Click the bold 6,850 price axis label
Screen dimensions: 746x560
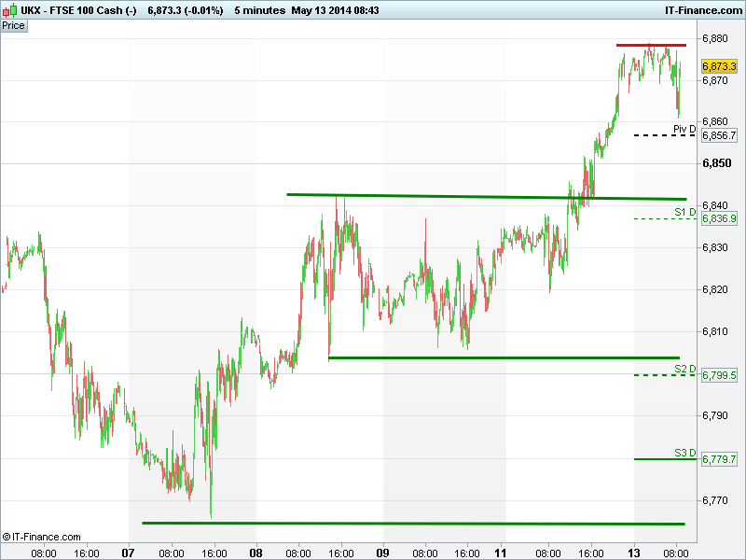point(717,163)
